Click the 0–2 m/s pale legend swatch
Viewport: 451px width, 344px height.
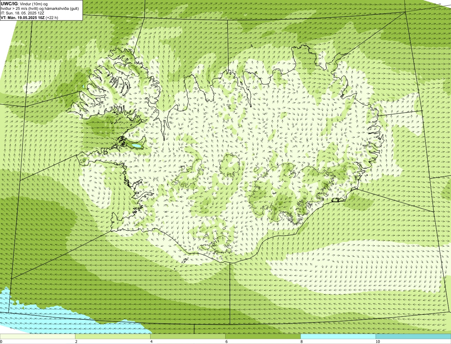click(x=38, y=337)
